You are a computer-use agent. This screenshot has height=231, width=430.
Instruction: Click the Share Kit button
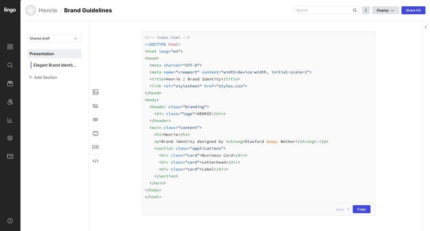(413, 10)
